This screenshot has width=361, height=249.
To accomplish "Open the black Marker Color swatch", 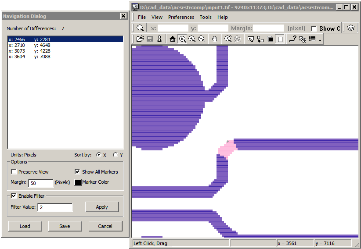I will [78, 182].
